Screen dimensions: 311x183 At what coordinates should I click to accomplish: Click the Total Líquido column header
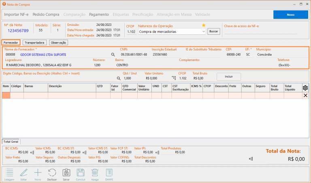click(293, 88)
